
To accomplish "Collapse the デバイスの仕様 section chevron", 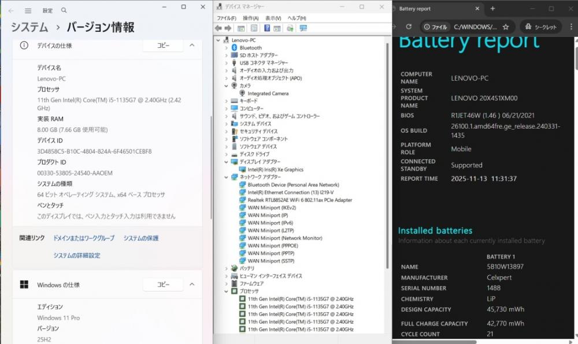I will pos(192,45).
